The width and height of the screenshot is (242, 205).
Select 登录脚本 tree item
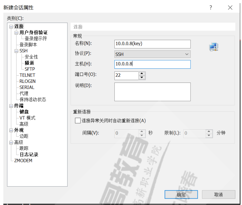[x=28, y=45]
